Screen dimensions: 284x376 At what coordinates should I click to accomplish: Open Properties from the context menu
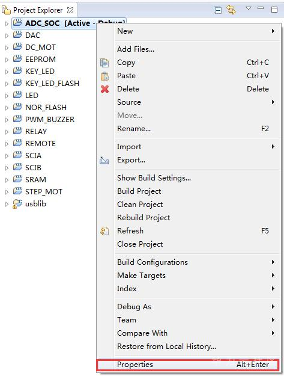coord(188,365)
